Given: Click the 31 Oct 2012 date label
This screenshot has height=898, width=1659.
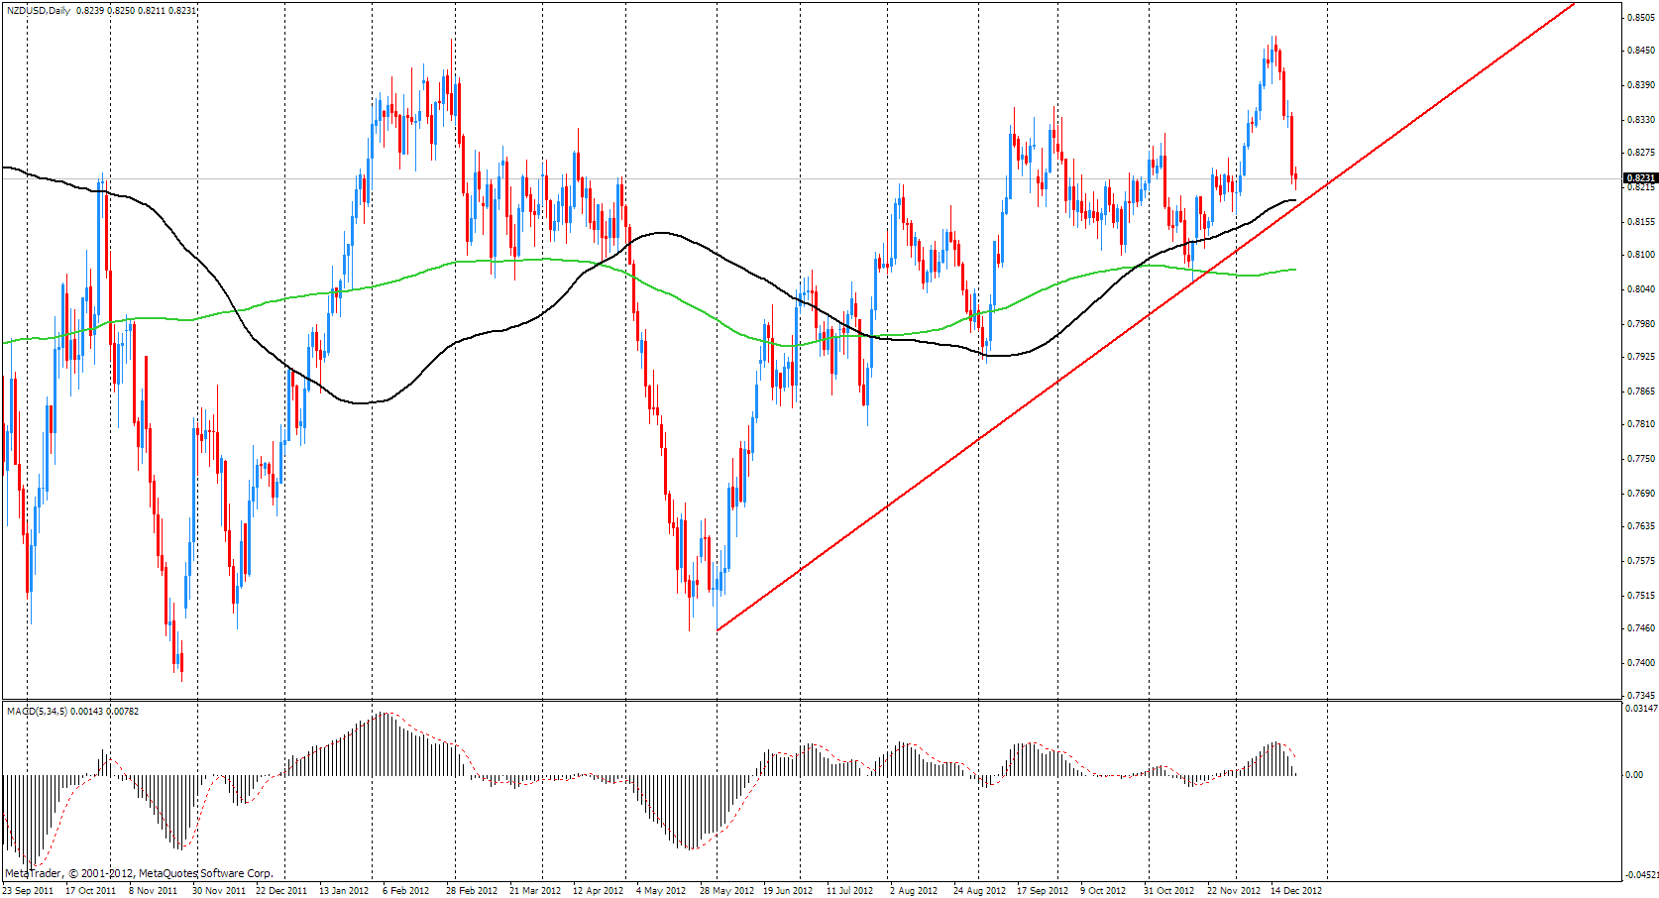Looking at the screenshot, I should click(x=1169, y=890).
